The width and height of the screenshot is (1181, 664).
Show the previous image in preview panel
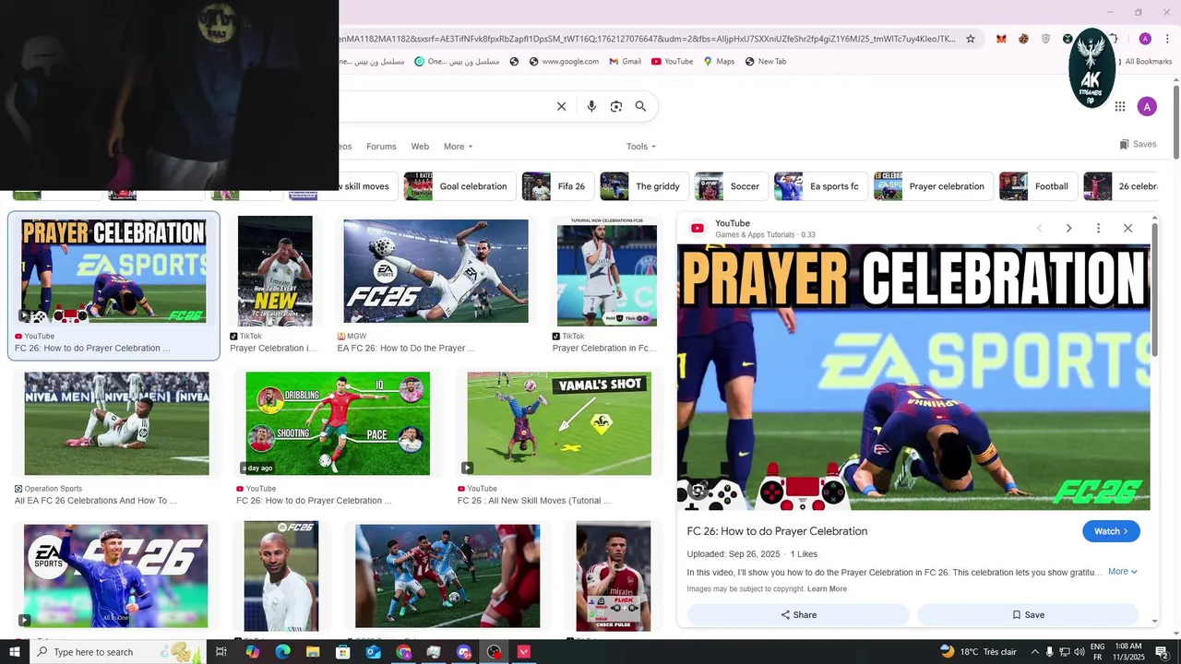[x=1039, y=228]
